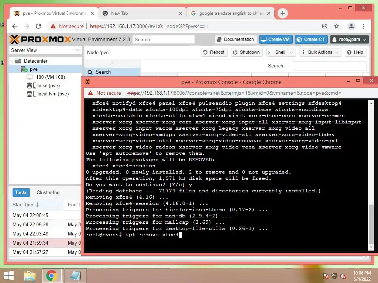Click the network tray icon
This screenshot has height=283, width=378.
point(334,276)
